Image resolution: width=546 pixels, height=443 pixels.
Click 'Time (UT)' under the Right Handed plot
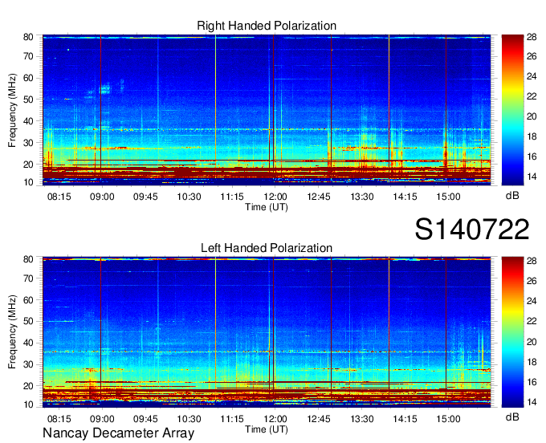(x=267, y=207)
